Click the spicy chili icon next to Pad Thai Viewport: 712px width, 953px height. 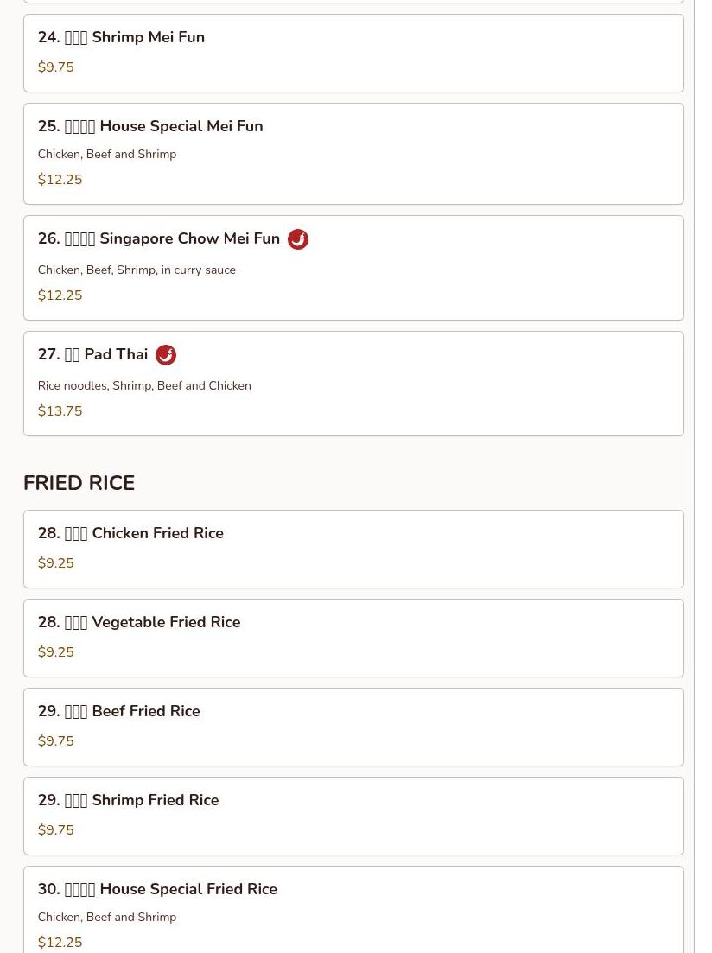[166, 355]
